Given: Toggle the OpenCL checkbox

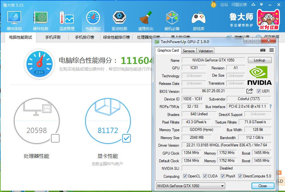Looking at the screenshot, I should 185,176.
